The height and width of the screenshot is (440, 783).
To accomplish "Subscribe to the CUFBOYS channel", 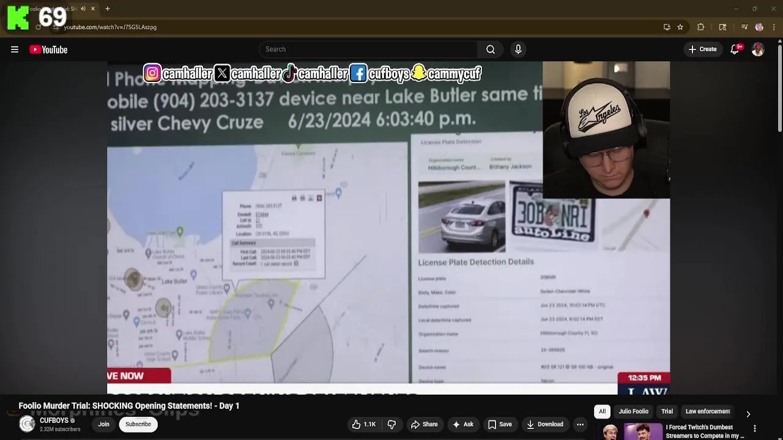I will (x=138, y=424).
